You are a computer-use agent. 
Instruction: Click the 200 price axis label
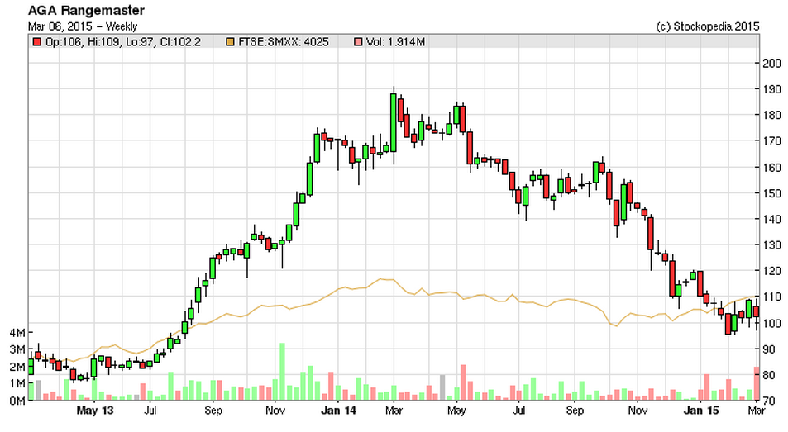(771, 64)
